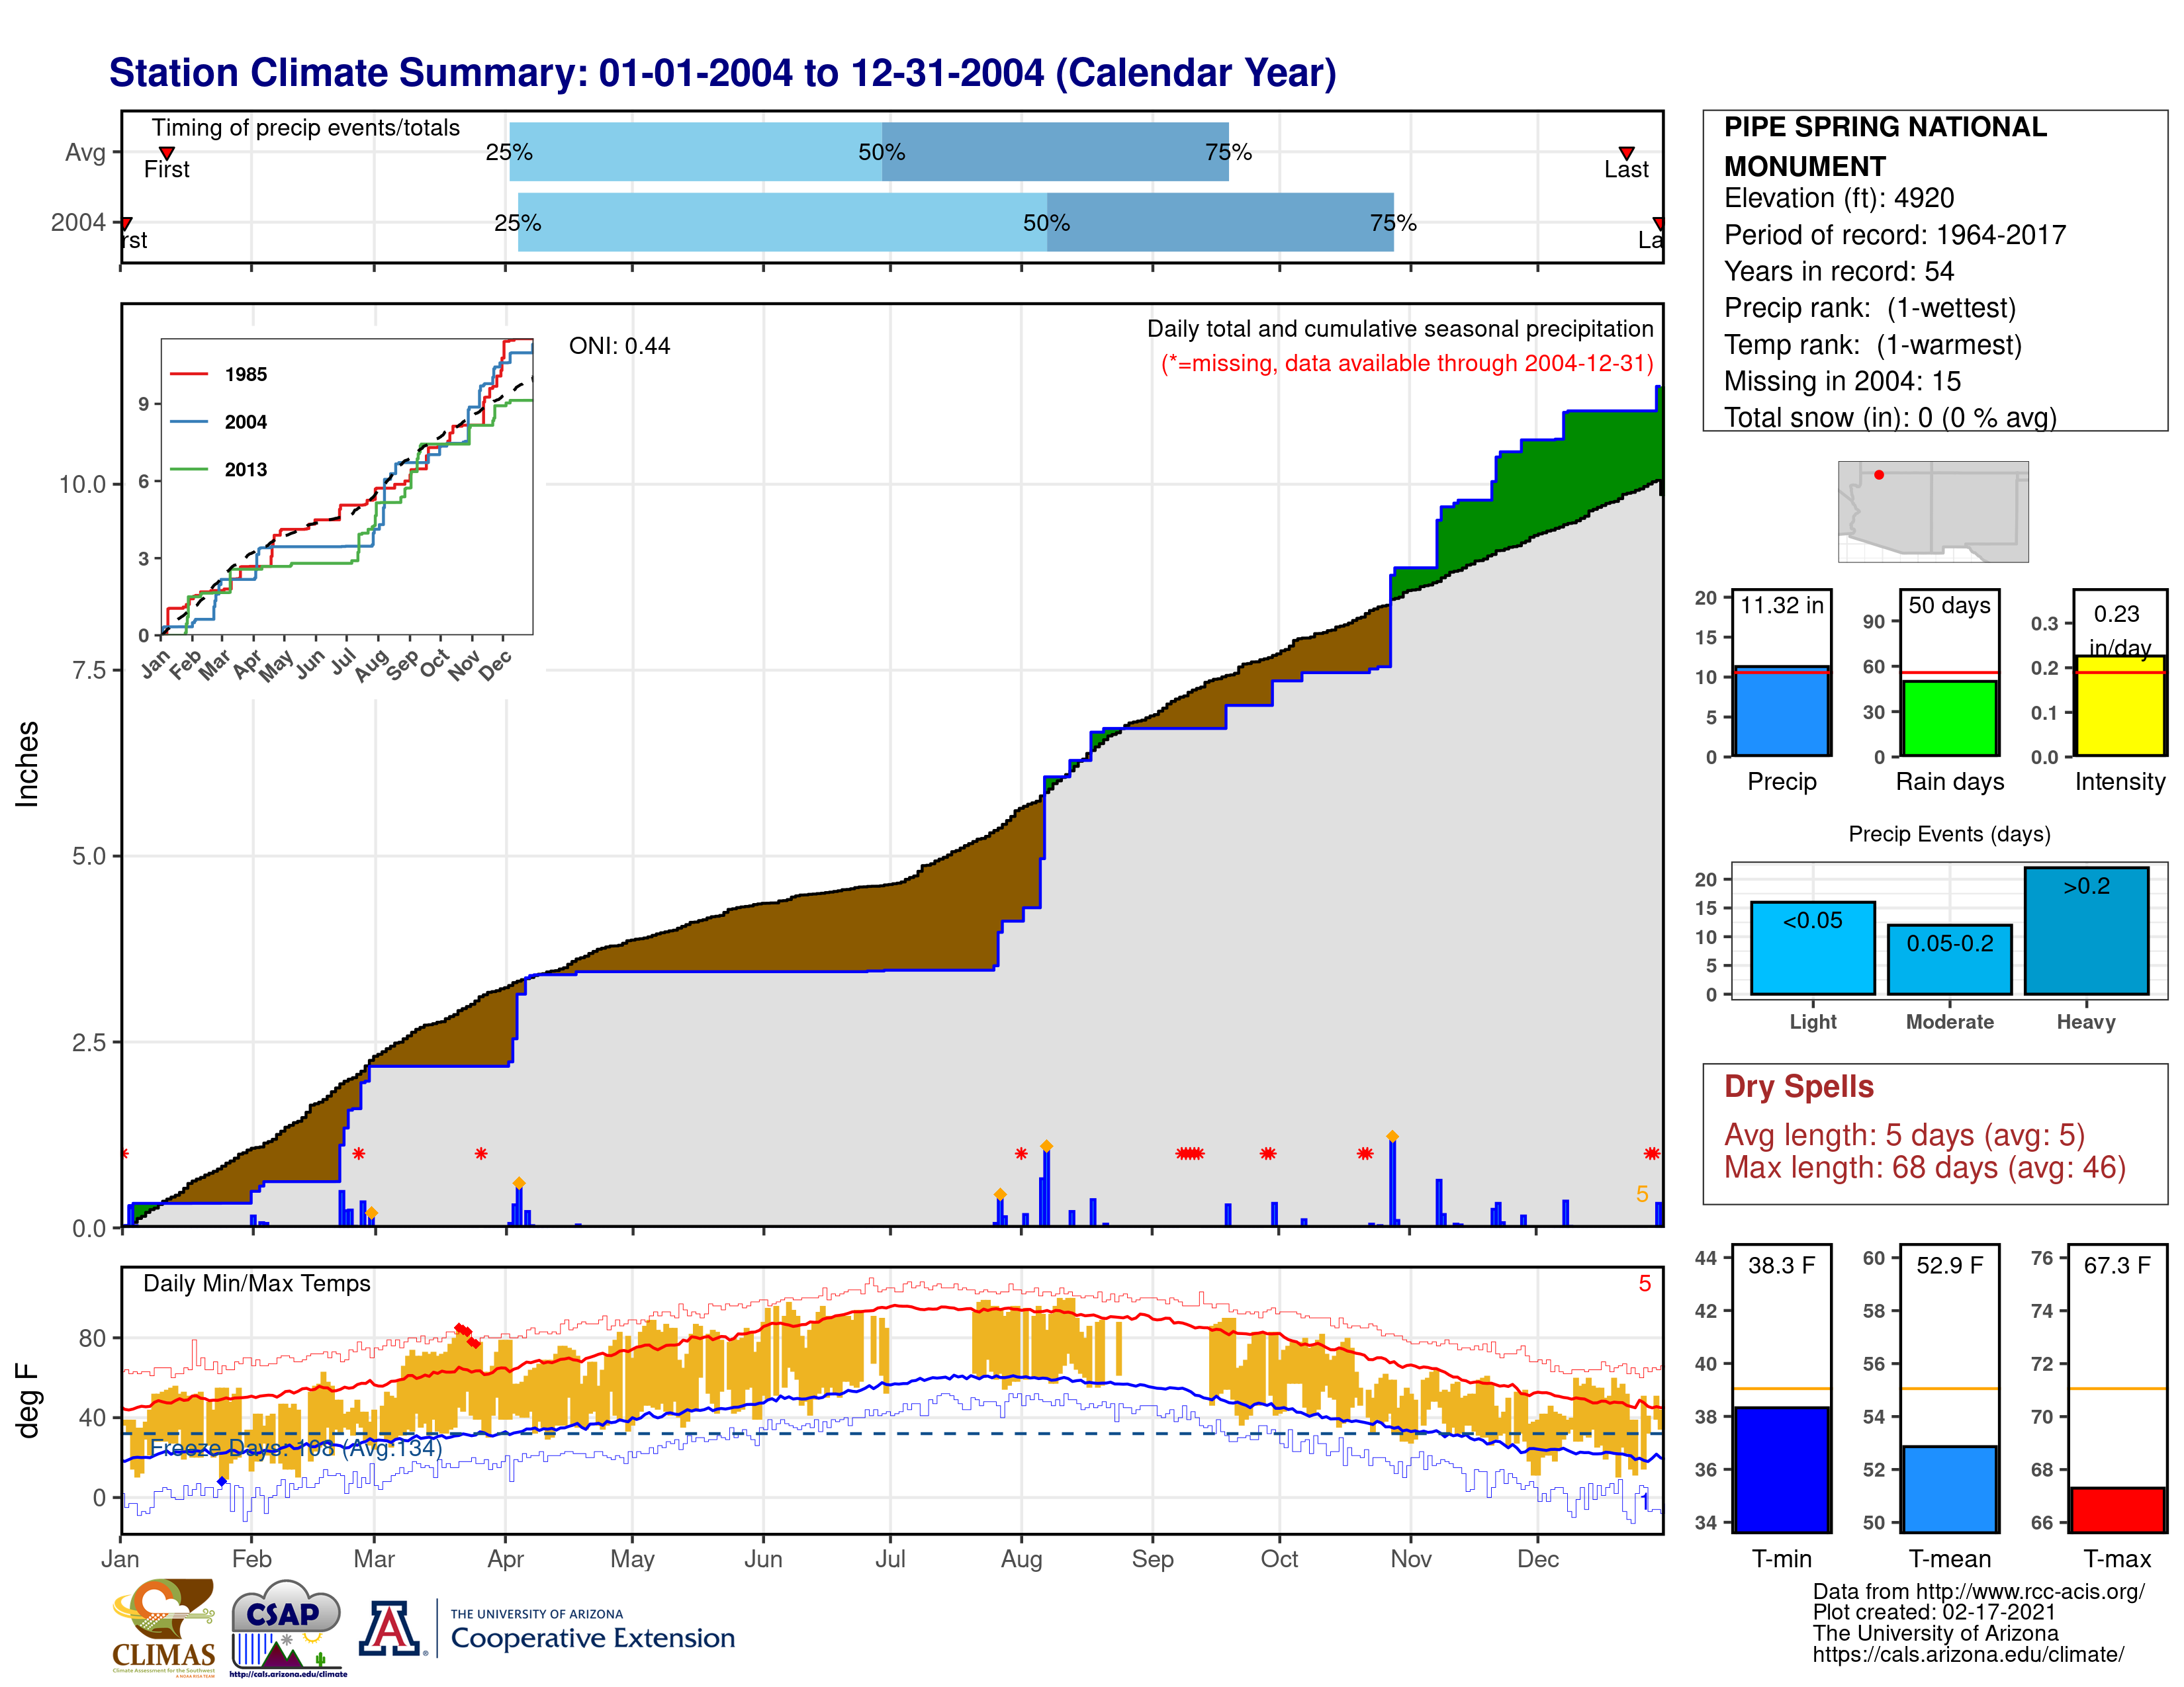The width and height of the screenshot is (2184, 1687).
Task: Click the light blue T-mean bar
Action: tap(1949, 1489)
